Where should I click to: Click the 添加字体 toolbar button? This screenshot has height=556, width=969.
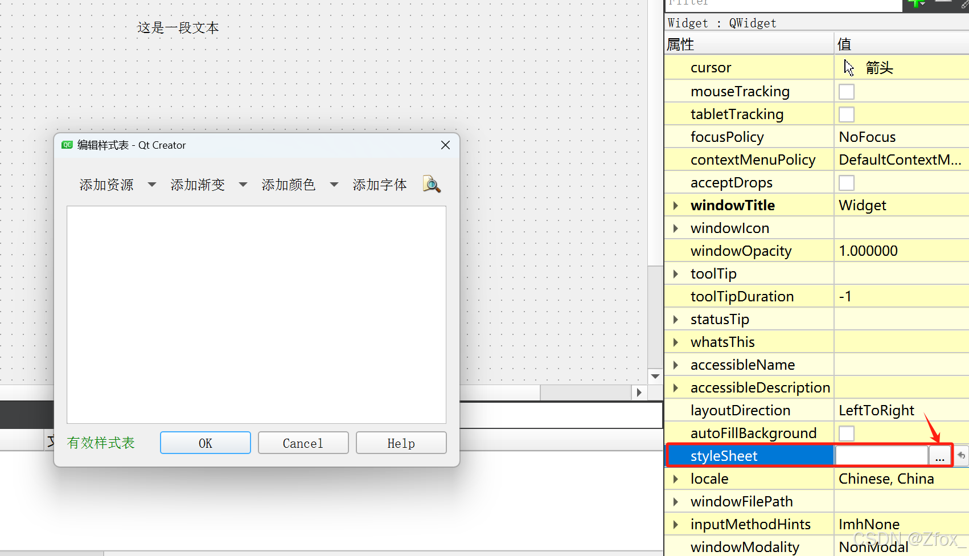380,185
